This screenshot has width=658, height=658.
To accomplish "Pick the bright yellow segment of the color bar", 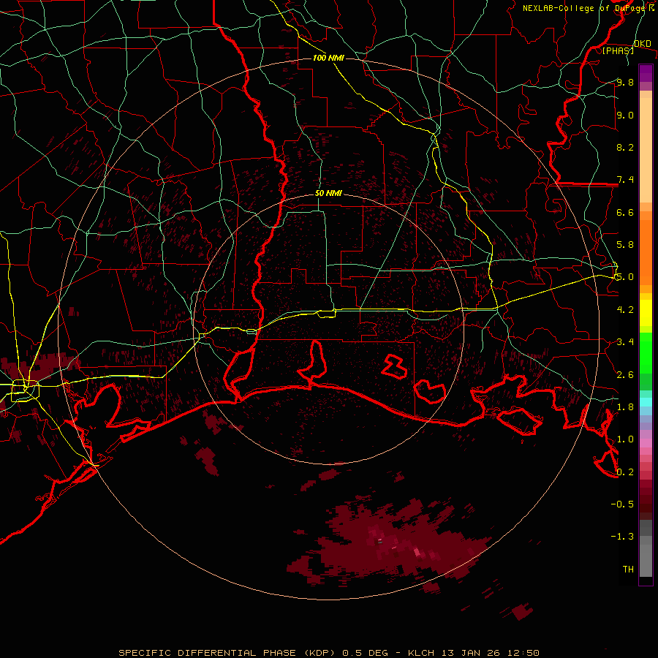I will pos(646,313).
